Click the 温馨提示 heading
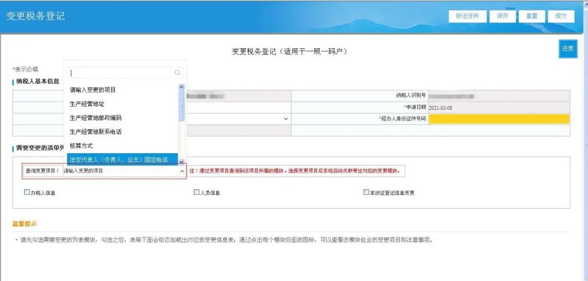Screen dimensions: 588x281 (x=24, y=224)
